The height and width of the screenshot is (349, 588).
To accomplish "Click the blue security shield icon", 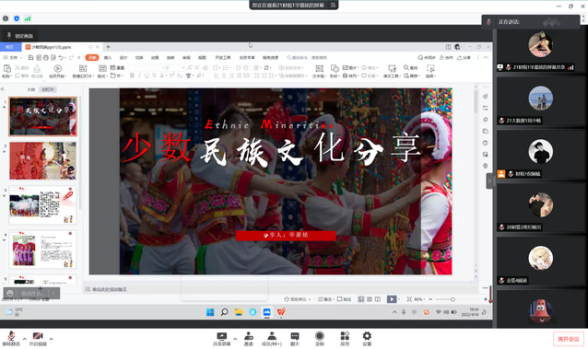I will point(17,18).
